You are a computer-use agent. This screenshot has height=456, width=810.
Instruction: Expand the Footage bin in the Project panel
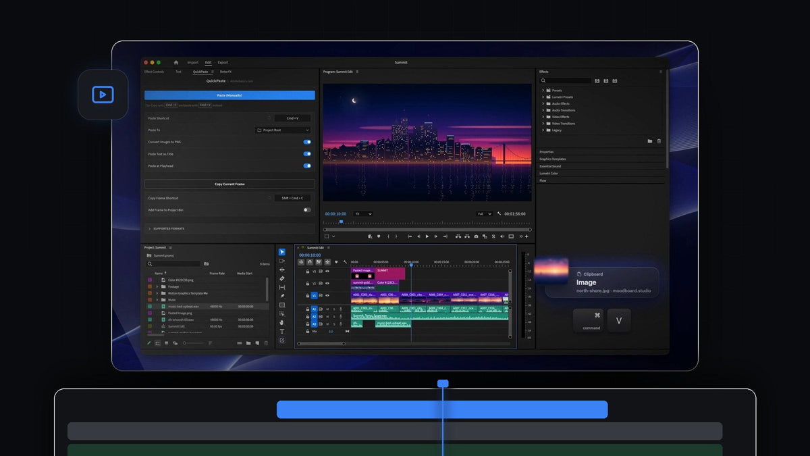coord(157,286)
